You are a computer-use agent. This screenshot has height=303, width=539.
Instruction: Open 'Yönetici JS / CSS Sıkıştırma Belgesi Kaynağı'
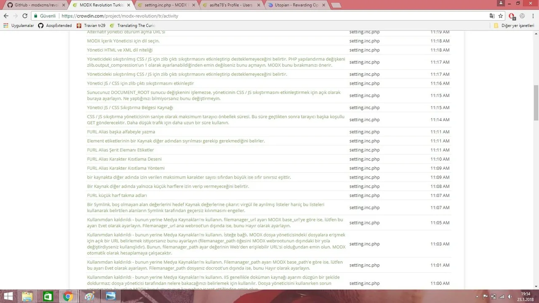130,108
